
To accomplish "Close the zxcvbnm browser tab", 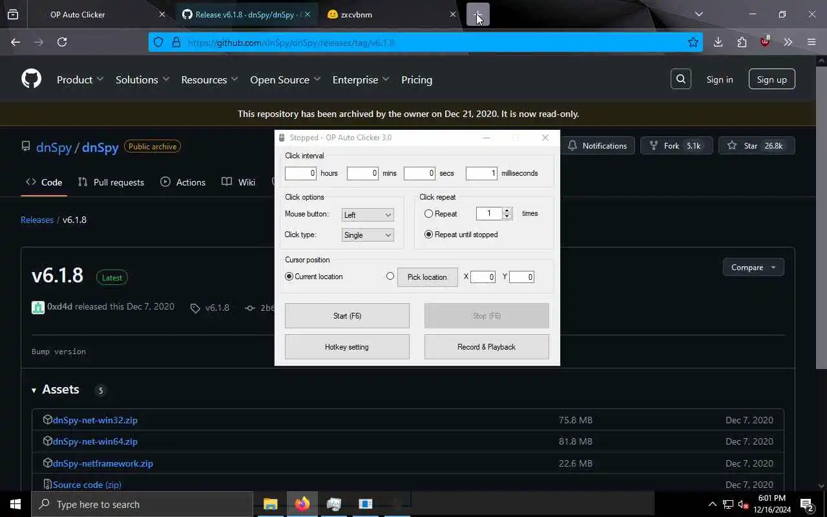I will (453, 14).
